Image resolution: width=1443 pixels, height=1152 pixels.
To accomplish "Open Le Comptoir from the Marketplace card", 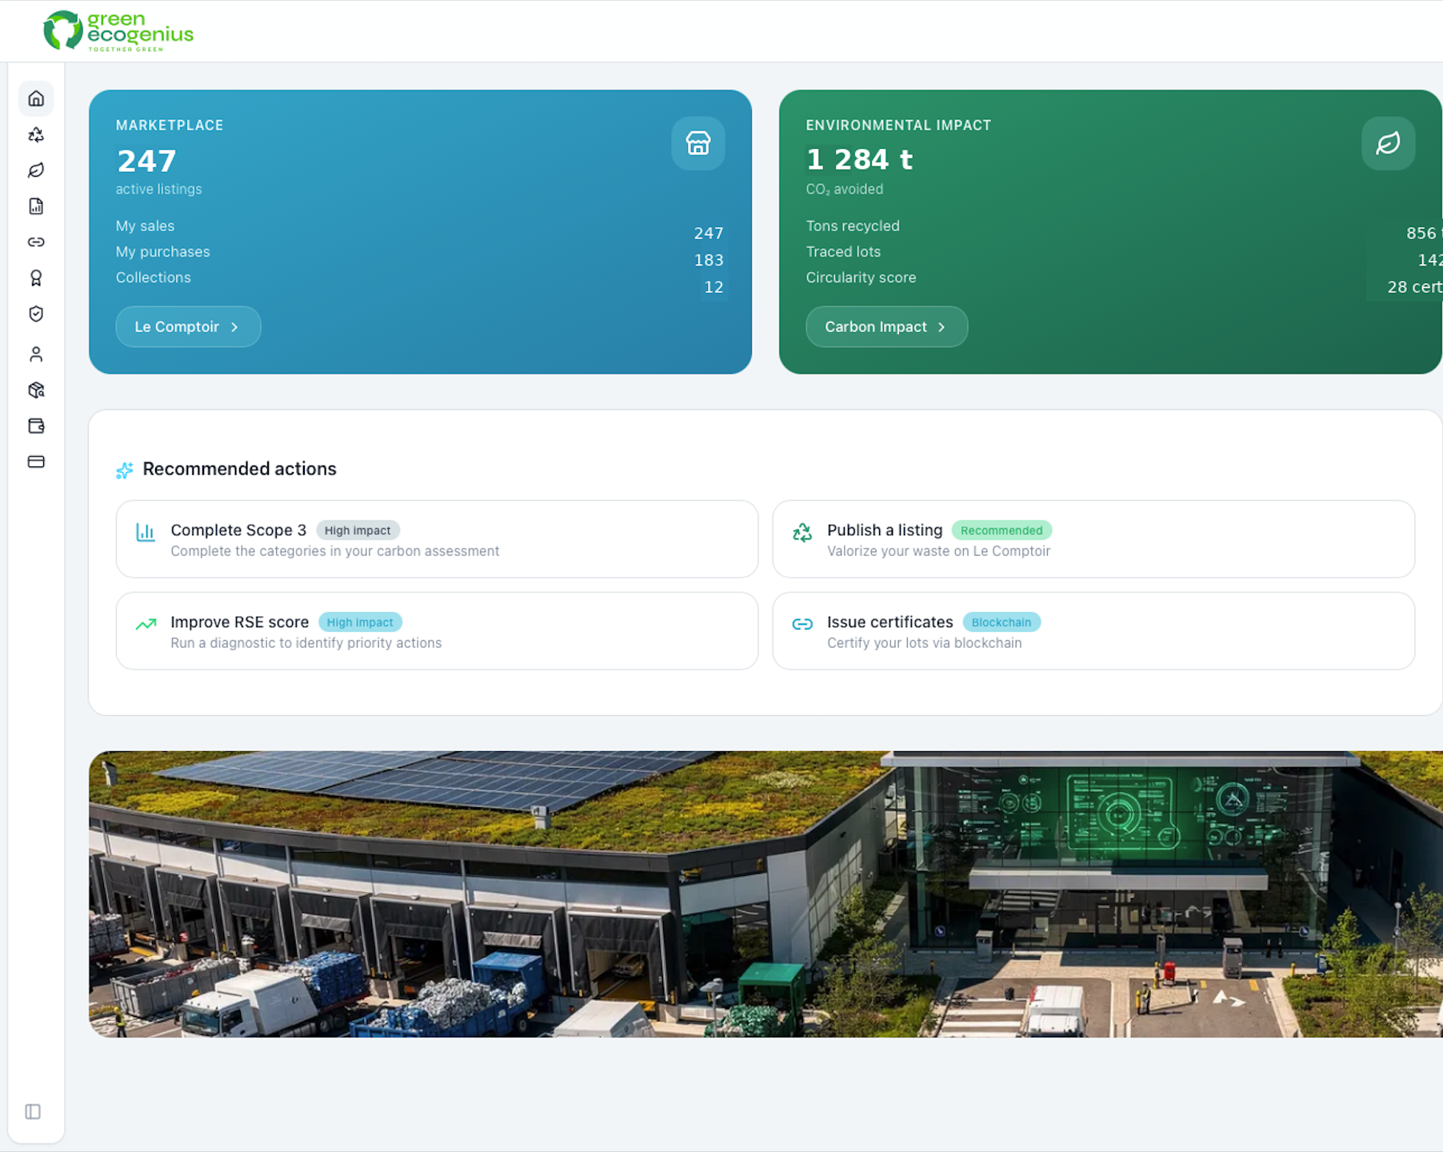I will (187, 326).
